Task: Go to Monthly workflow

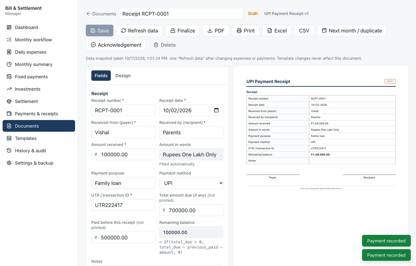Action: pyautogui.click(x=39, y=40)
